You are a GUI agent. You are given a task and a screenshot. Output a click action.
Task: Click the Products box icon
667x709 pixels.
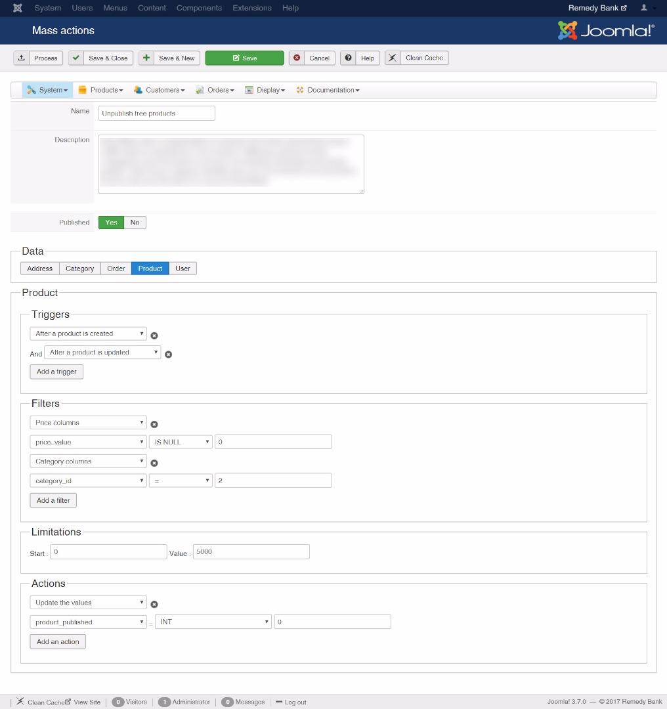point(82,90)
